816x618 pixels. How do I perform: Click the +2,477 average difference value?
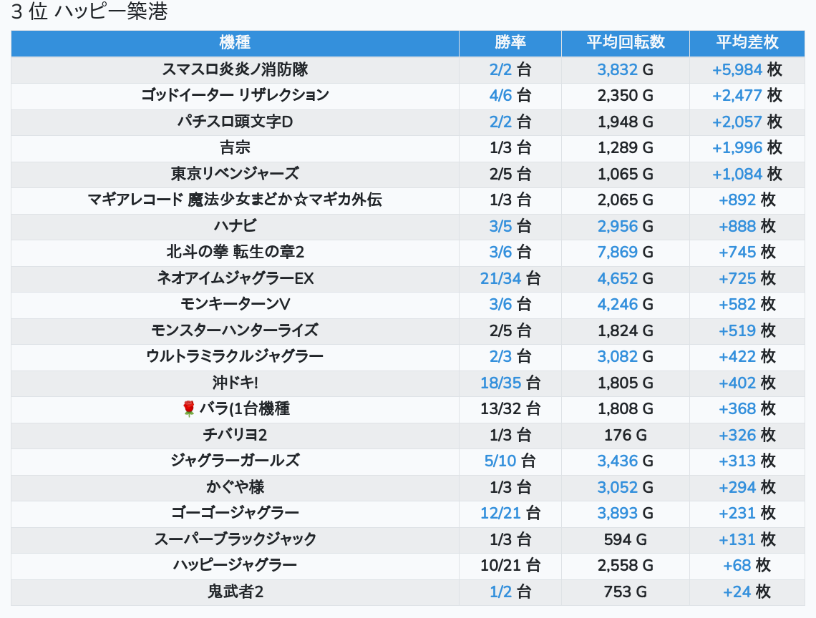[x=737, y=95]
